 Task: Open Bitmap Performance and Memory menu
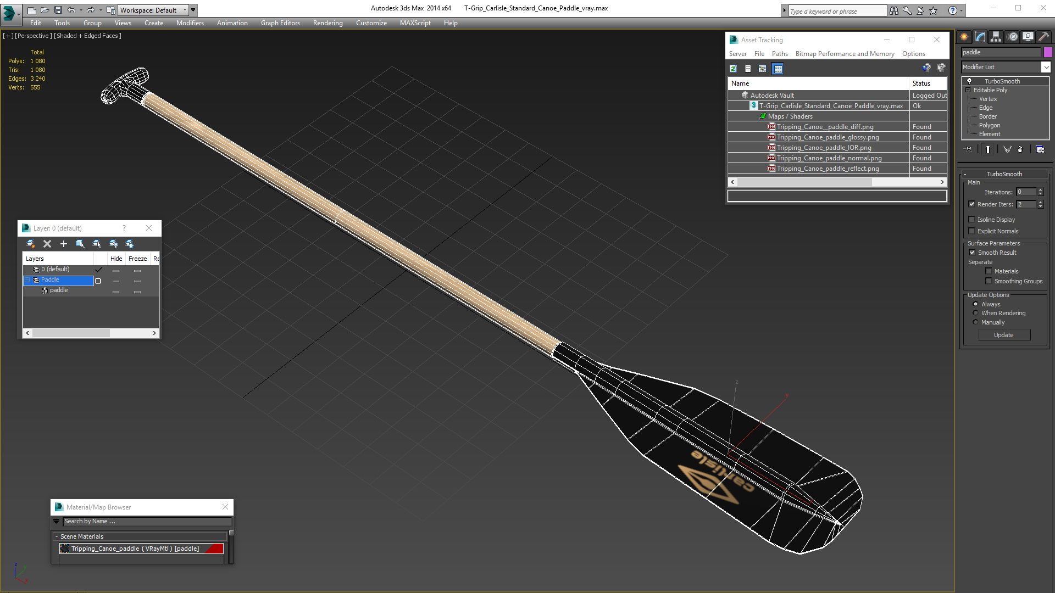(845, 54)
